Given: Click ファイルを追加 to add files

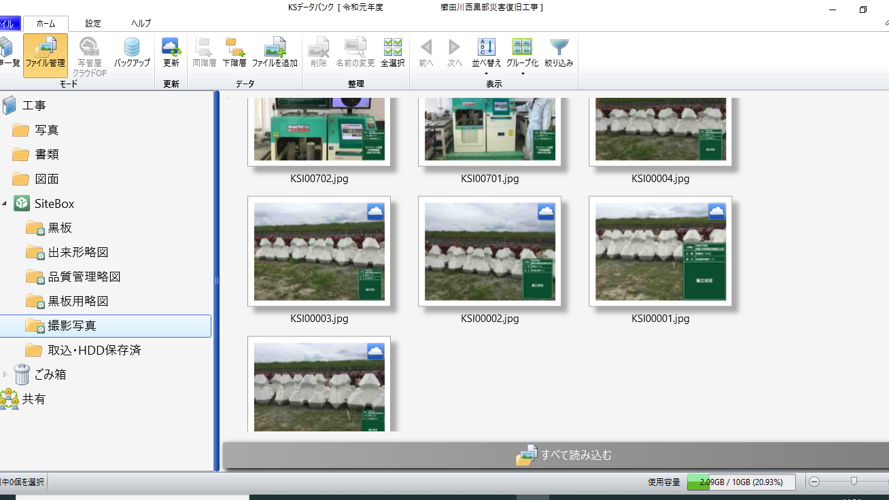Looking at the screenshot, I should [275, 51].
